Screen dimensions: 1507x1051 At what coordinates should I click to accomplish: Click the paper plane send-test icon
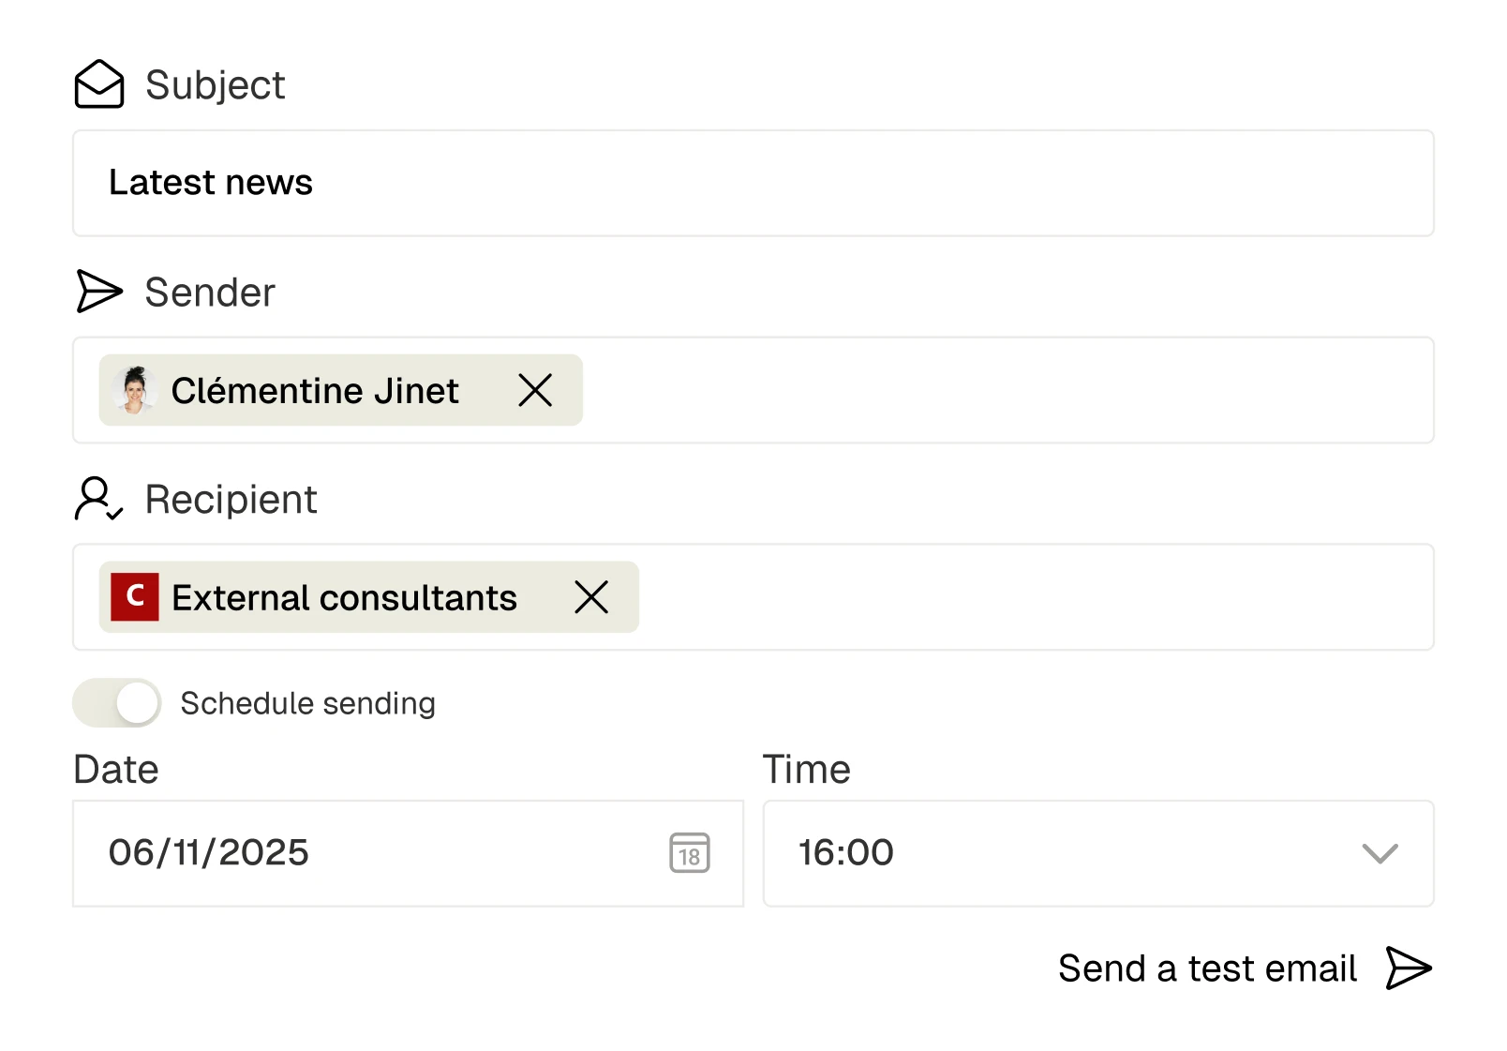1409,968
